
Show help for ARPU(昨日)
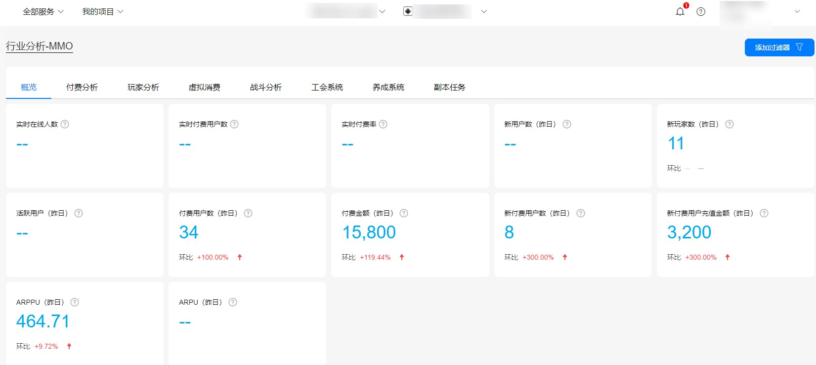coord(233,302)
